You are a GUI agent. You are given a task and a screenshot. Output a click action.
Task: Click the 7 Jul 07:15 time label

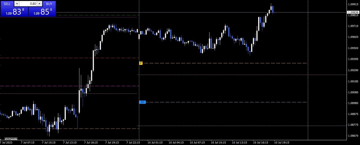[x=27, y=143]
